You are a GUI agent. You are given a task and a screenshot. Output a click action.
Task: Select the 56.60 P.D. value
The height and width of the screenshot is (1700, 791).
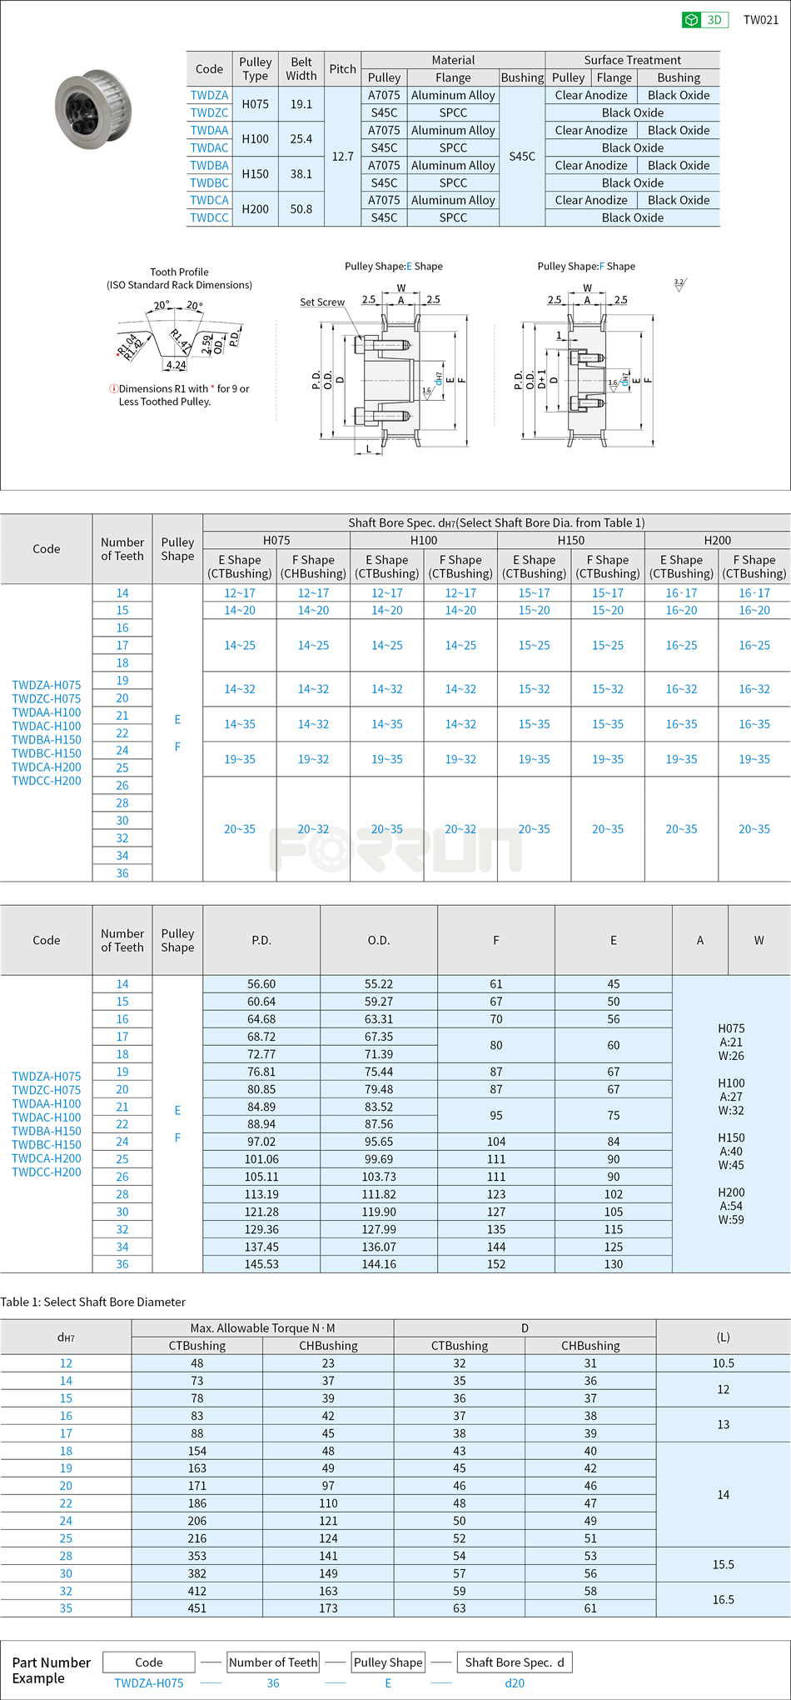(261, 984)
